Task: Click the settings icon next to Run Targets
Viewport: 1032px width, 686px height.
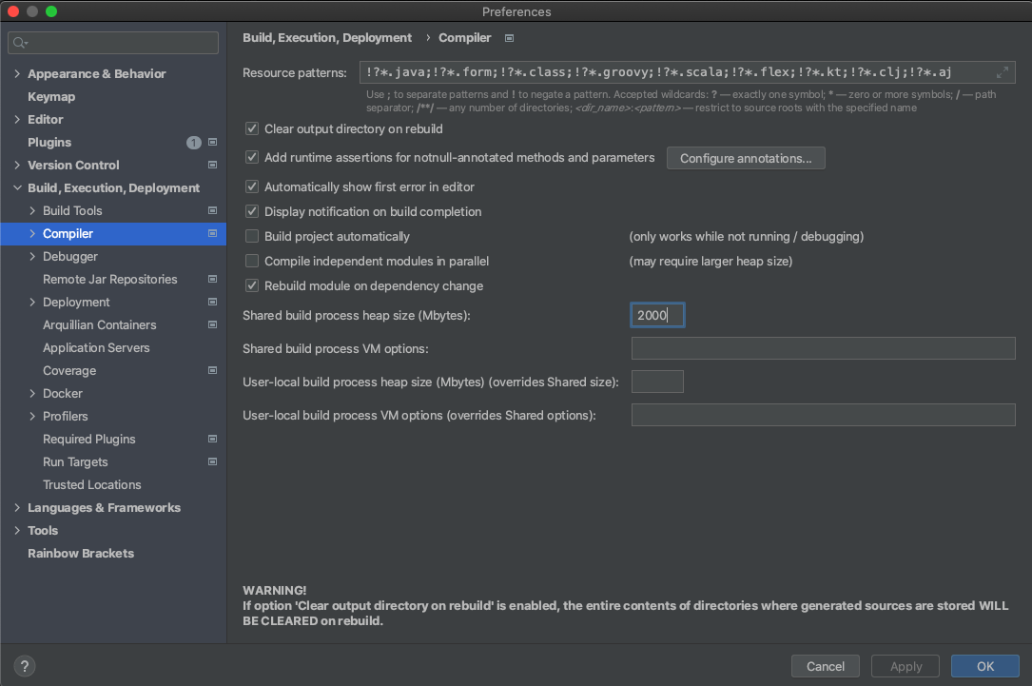Action: (x=211, y=461)
